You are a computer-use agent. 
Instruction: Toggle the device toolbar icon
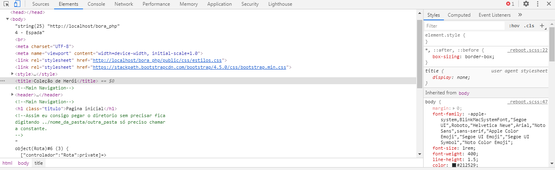17,4
